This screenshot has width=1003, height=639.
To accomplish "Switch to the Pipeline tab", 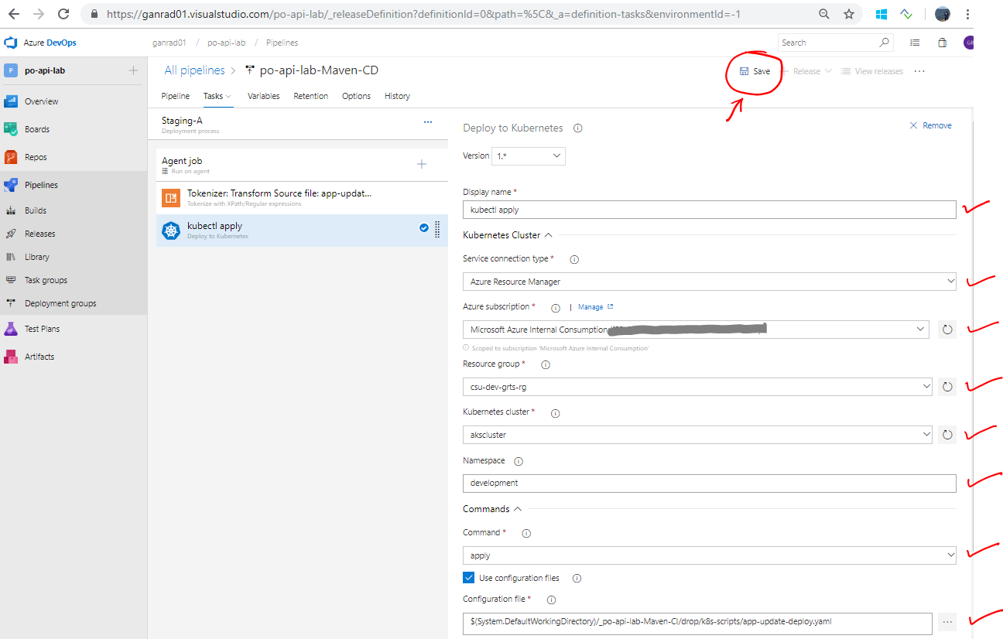I will 176,96.
